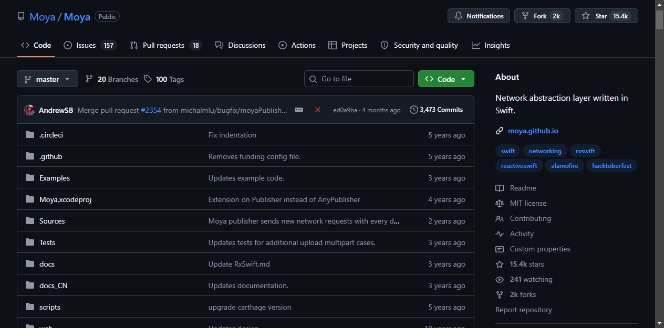The height and width of the screenshot is (328, 664).
Task: Open the master branch dropdown
Action: [47, 79]
